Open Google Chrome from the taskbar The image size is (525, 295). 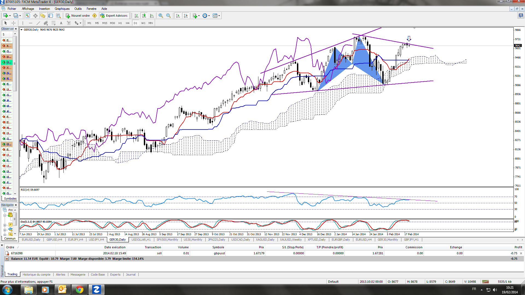[79, 290]
